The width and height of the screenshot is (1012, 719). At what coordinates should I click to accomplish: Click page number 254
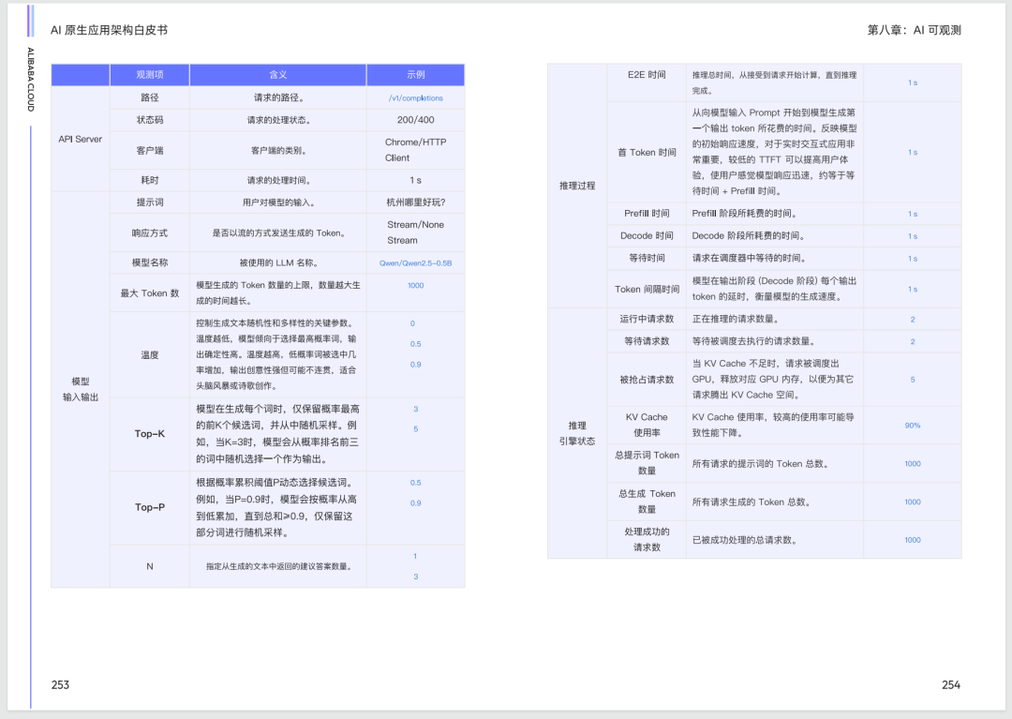(951, 685)
